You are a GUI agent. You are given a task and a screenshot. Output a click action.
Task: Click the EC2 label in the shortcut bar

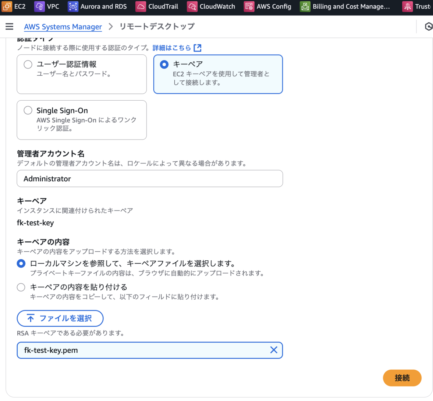[20, 6]
